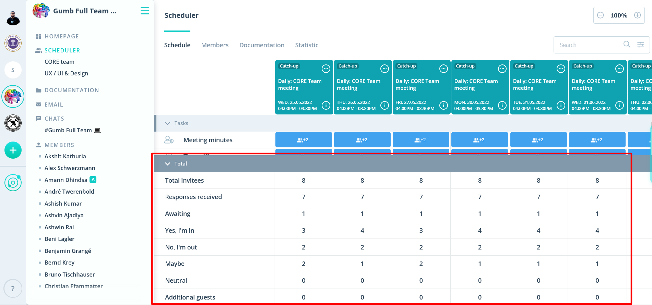Show info for MON 30.05.2022 meeting
This screenshot has width=652, height=305.
click(502, 105)
